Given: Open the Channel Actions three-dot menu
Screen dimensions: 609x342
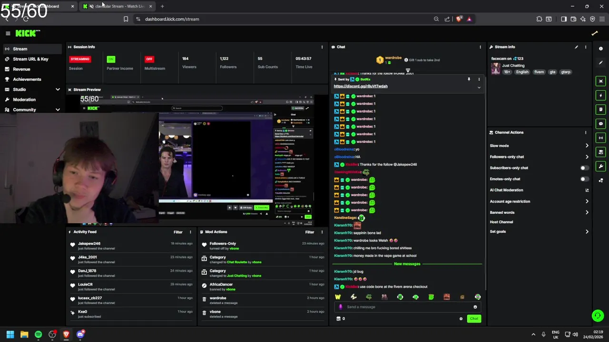Looking at the screenshot, I should tap(586, 133).
